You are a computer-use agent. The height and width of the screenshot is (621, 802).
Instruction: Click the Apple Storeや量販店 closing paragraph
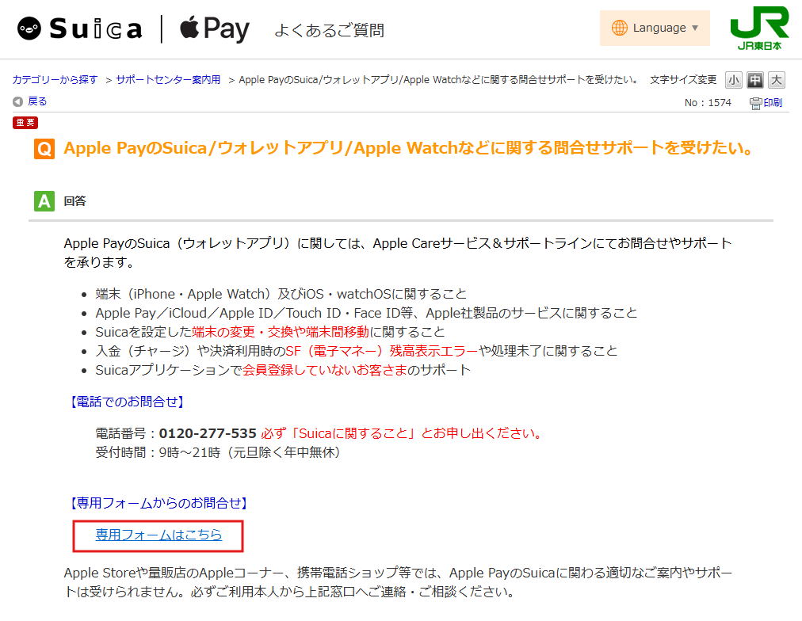pyautogui.click(x=398, y=582)
